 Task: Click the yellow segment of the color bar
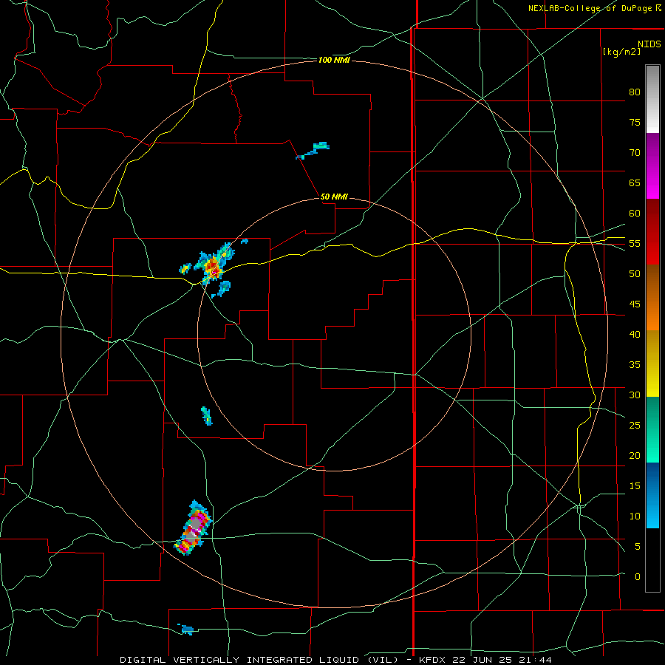pos(652,364)
